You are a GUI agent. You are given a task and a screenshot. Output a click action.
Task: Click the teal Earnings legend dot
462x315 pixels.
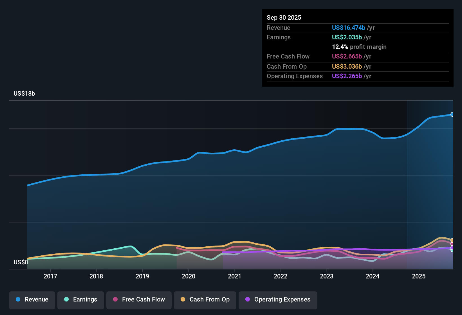point(66,300)
